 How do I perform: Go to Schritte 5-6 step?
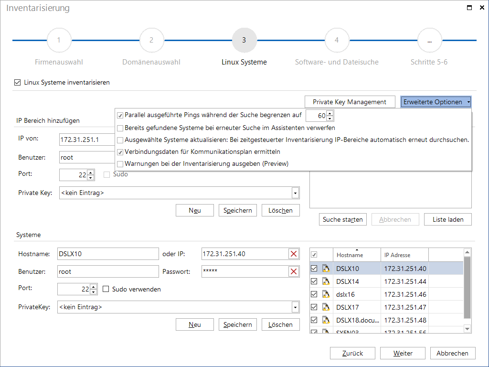pos(429,40)
